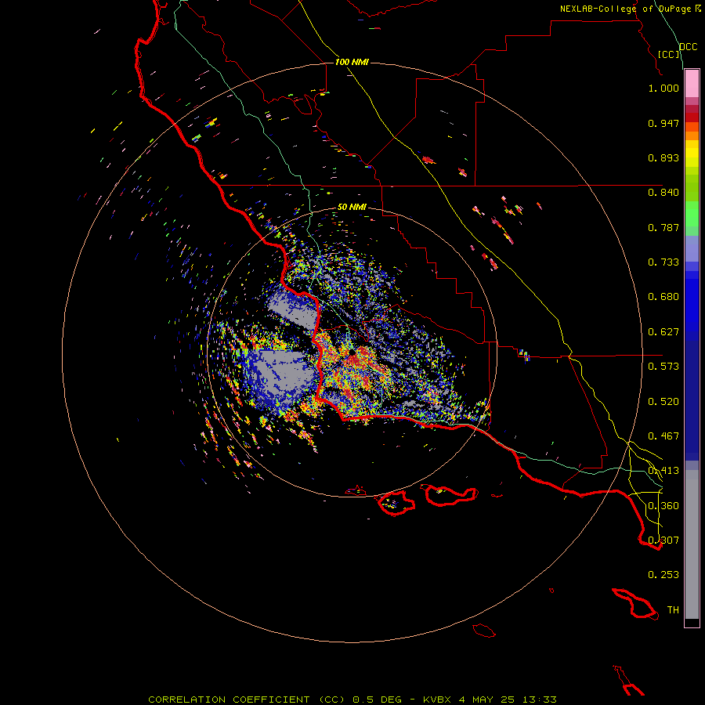The height and width of the screenshot is (705, 705).
Task: Click the radar site center dot
Action: [352, 353]
